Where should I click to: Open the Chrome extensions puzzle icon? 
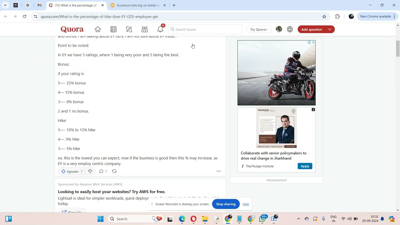pyautogui.click(x=337, y=17)
